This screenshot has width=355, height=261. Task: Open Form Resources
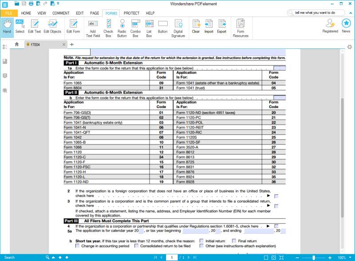point(241,28)
